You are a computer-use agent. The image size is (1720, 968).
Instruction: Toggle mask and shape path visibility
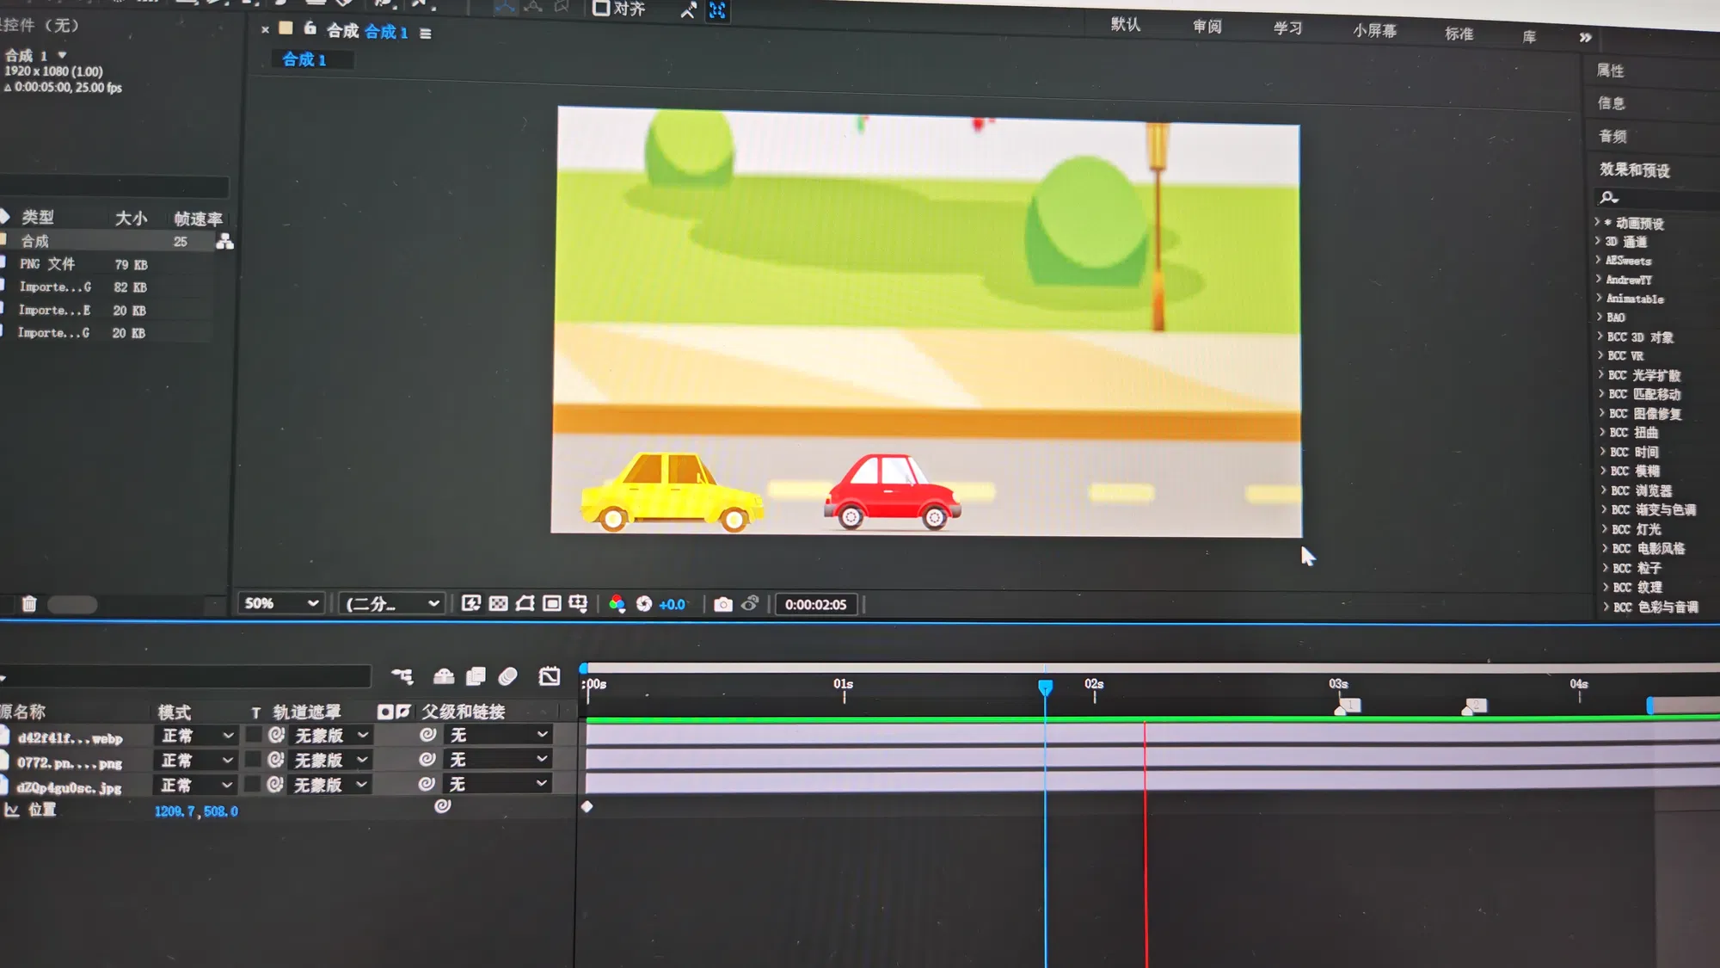tap(525, 604)
